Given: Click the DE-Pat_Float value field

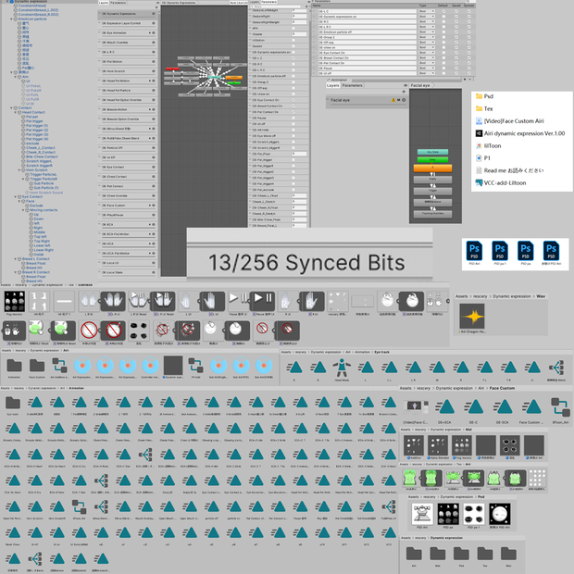Looking at the screenshot, I should point(299,154).
